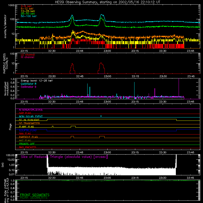Click the '22:15' tick of the top plot
Screen dimensions: 203x203
pos(24,51)
